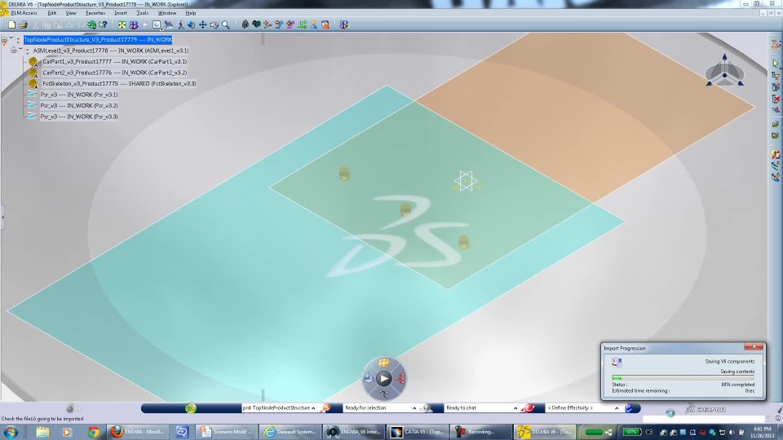
Task: Click the green circular status bar icon
Action: (190, 408)
